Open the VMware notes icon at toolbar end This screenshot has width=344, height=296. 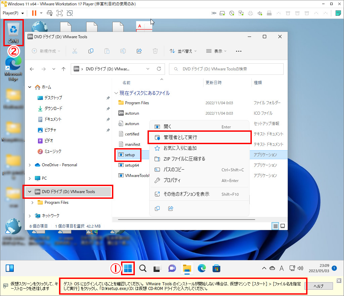point(338,13)
